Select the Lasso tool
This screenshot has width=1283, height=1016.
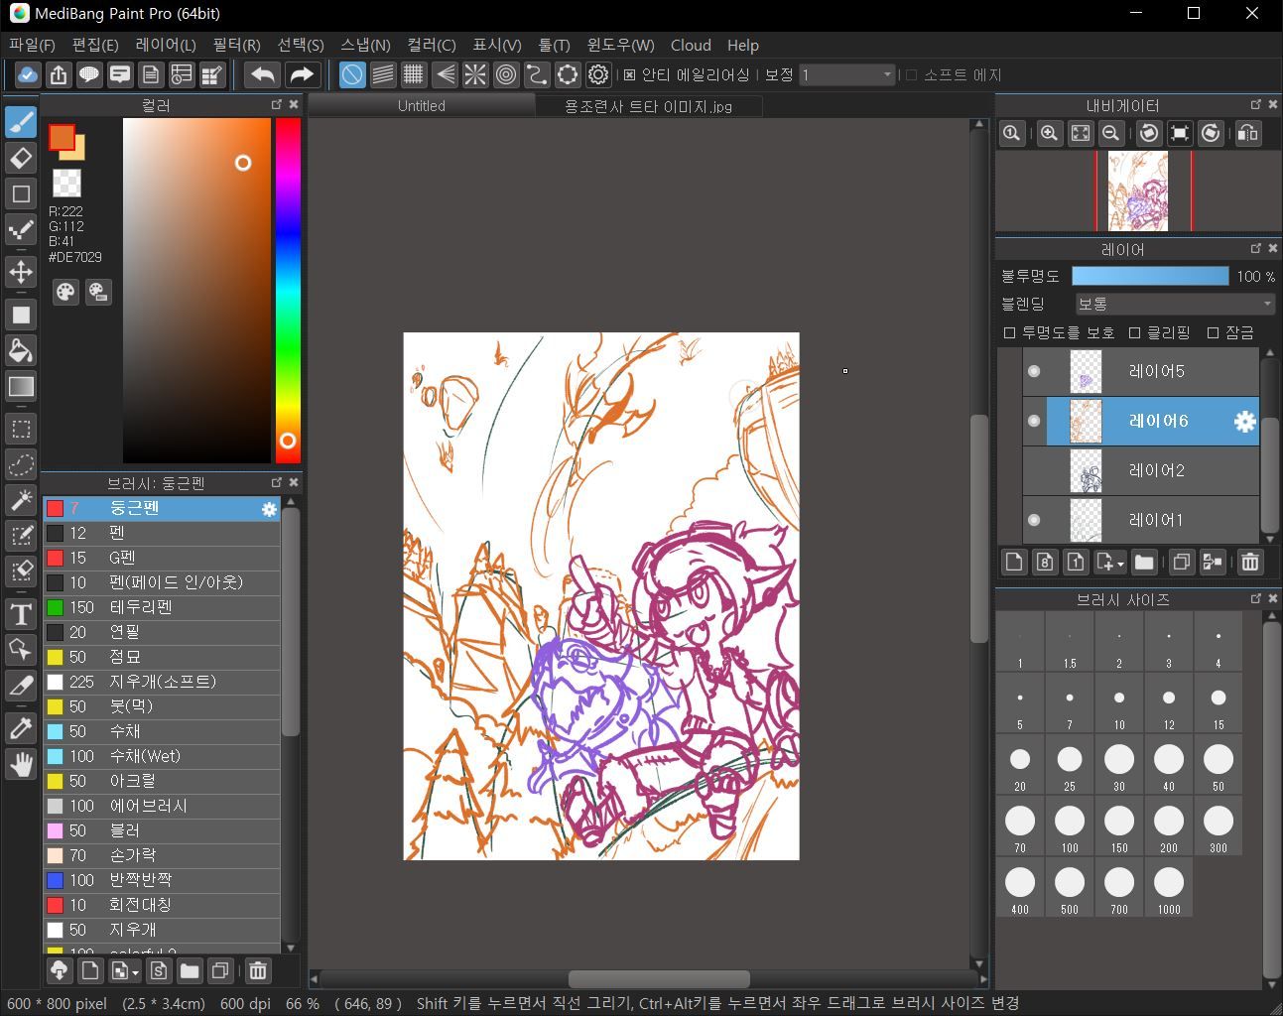(x=21, y=464)
